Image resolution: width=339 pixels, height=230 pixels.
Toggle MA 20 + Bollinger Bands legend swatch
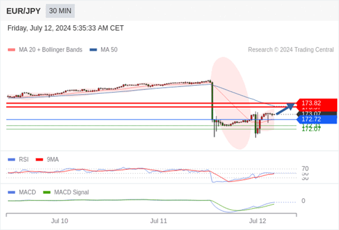pos(12,50)
